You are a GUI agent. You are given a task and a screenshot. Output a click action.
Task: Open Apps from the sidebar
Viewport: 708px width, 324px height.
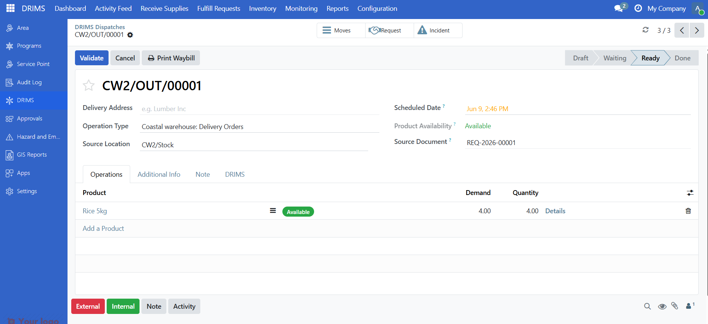[x=34, y=173]
